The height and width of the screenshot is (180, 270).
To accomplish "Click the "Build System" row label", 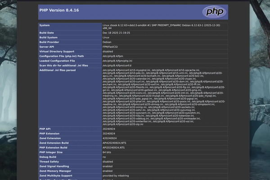I will tap(49, 37).
